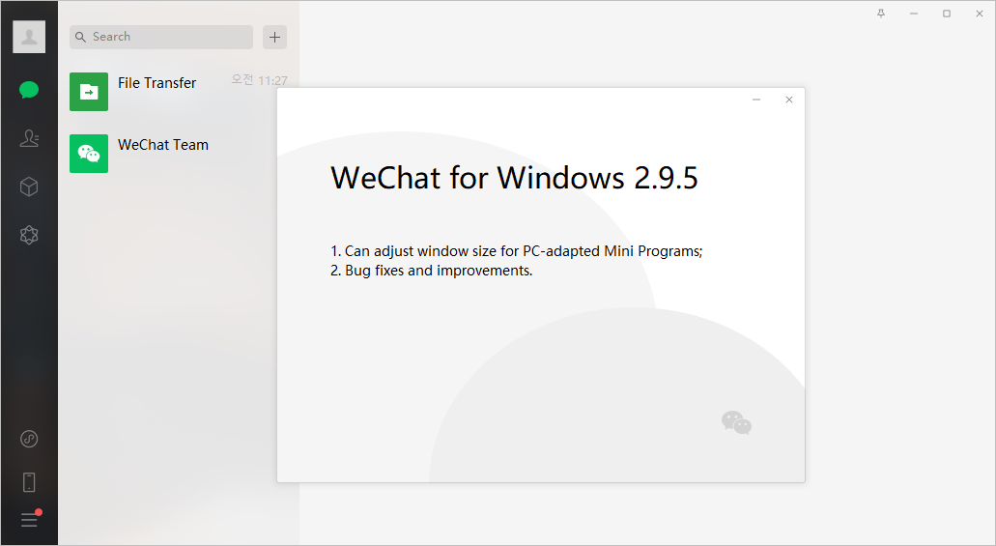
Task: Maximize the main WeChat window
Action: [947, 14]
